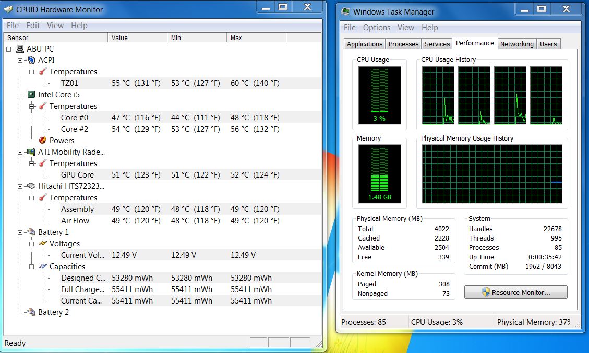The height and width of the screenshot is (353, 589).
Task: Click shield icon on Resource Monitor button
Action: 486,292
